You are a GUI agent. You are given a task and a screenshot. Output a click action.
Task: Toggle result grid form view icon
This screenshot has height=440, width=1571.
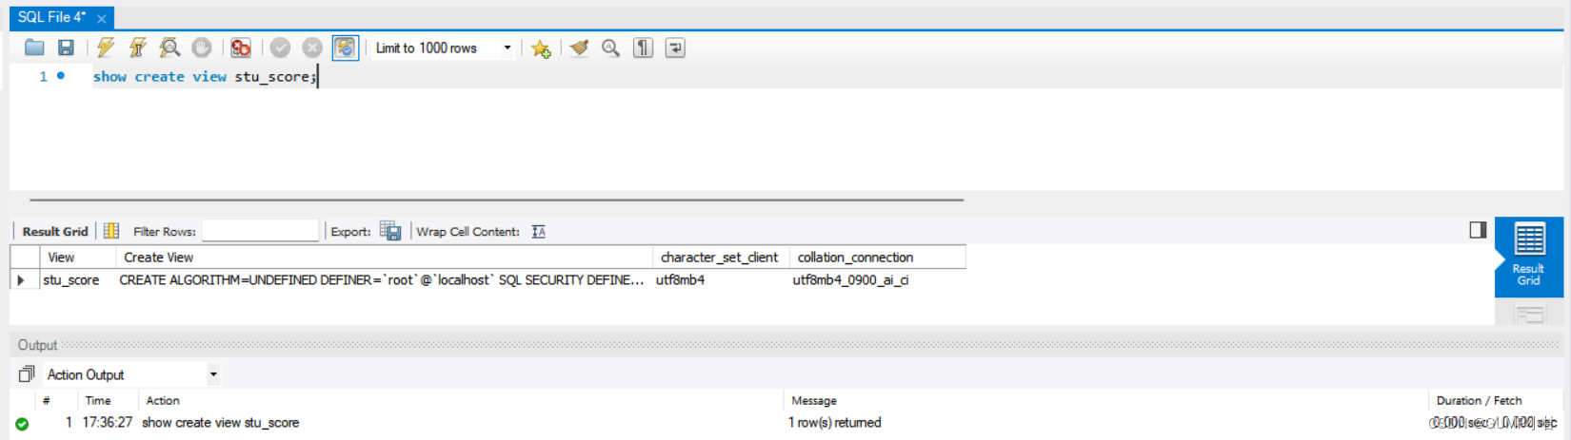click(111, 231)
